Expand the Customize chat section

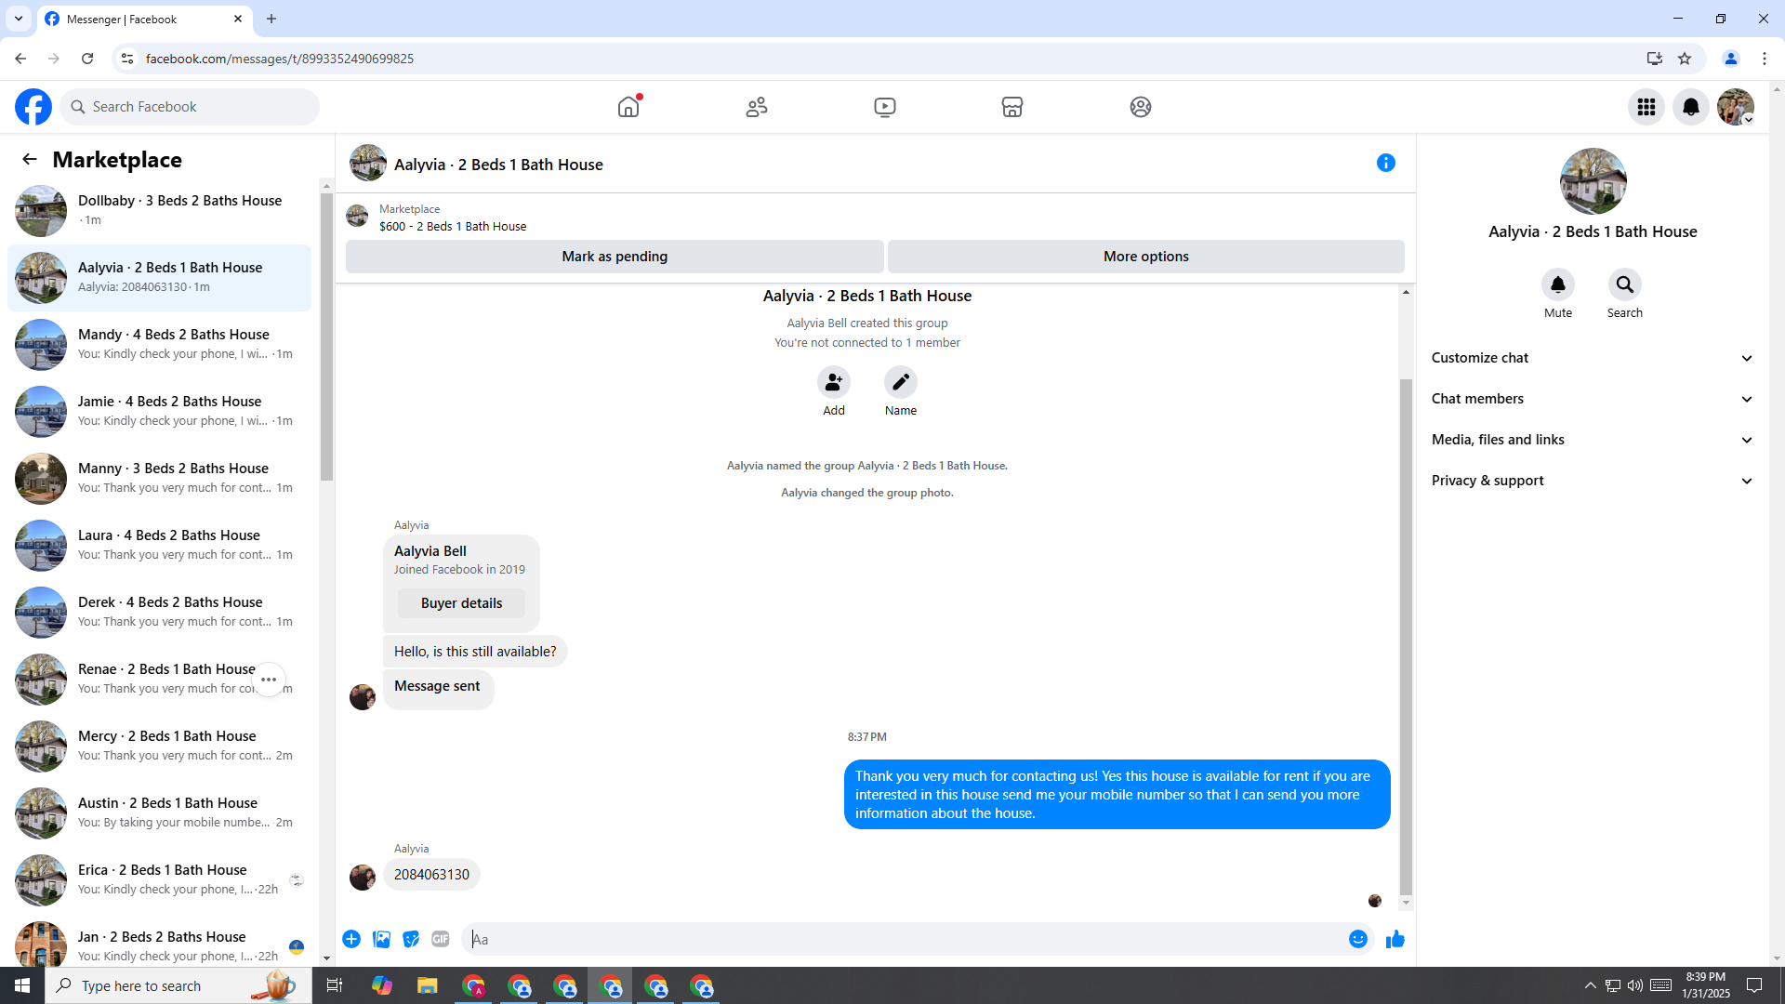click(1593, 358)
